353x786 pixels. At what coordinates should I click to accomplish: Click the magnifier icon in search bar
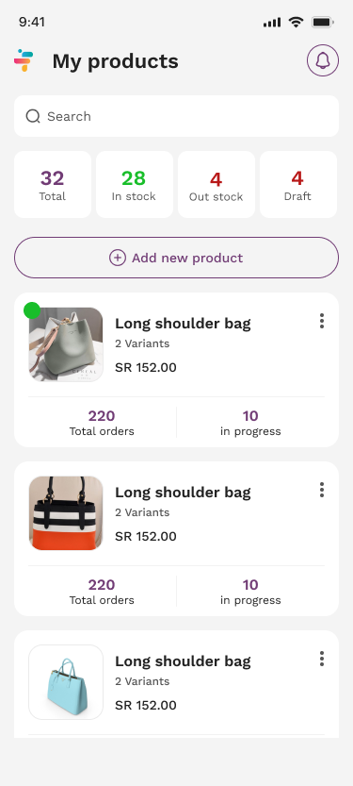click(x=33, y=116)
